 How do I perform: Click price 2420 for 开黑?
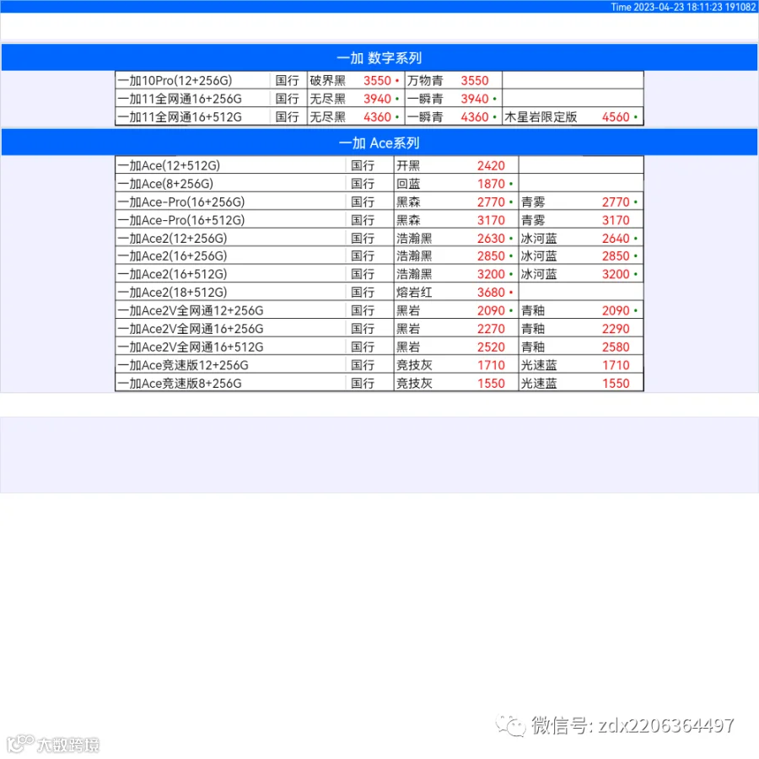pyautogui.click(x=491, y=165)
